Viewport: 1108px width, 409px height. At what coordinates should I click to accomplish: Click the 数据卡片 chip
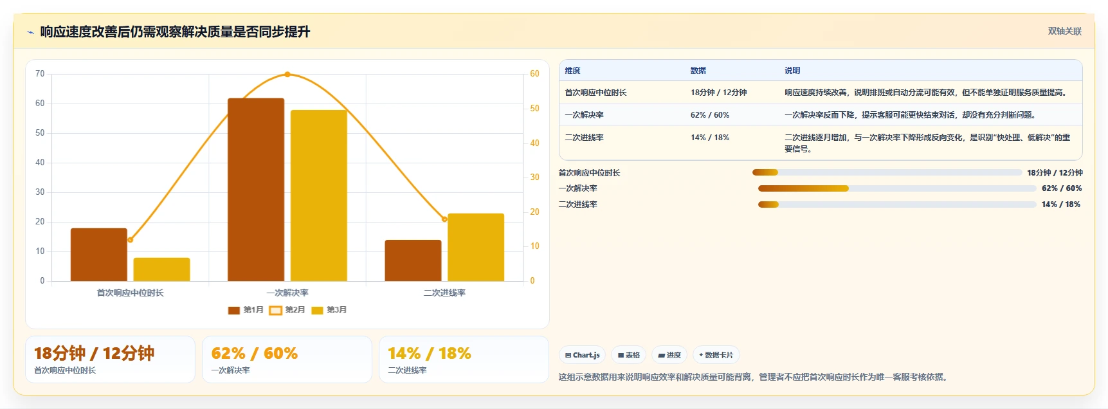(716, 355)
